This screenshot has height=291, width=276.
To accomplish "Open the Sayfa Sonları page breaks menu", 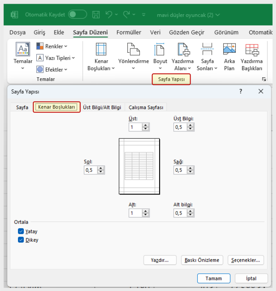I will (207, 57).
